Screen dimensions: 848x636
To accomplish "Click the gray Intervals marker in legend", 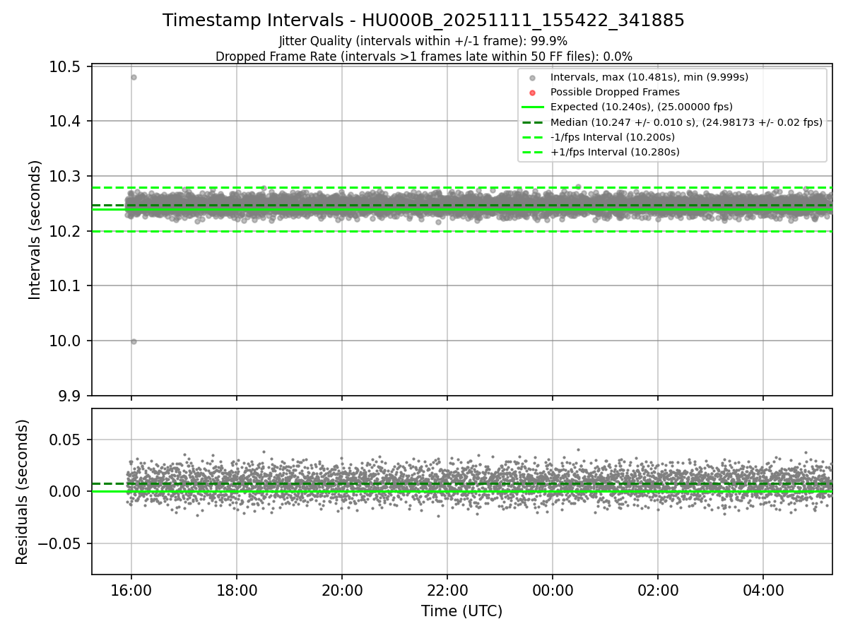I will (x=533, y=77).
